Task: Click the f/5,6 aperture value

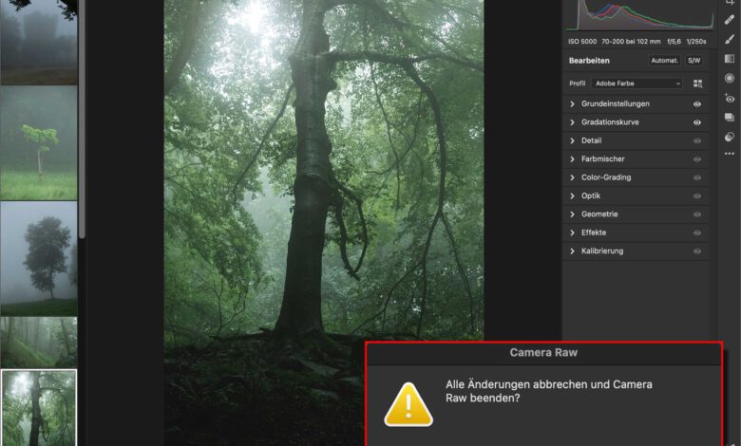Action: point(674,42)
